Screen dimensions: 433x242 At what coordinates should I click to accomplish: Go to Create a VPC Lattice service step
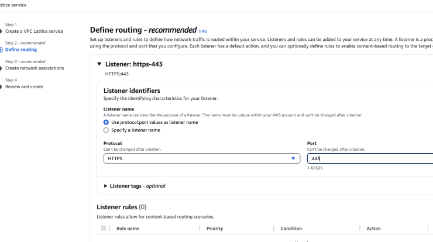[35, 31]
